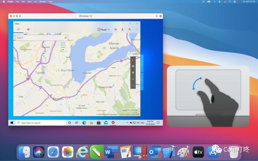Screen dimensions: 258x161
Task: Click the Maps icon on Windows taskbar
Action: (x=113, y=123)
